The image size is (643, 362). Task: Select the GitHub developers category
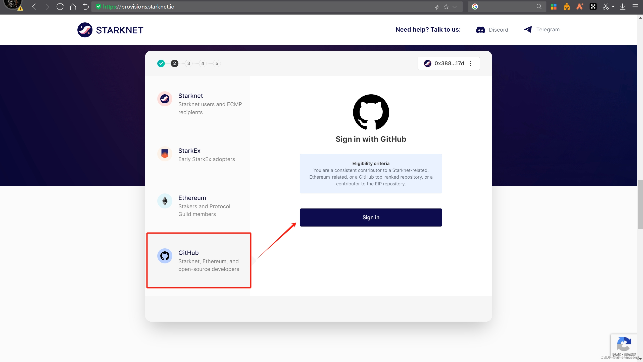pos(199,260)
